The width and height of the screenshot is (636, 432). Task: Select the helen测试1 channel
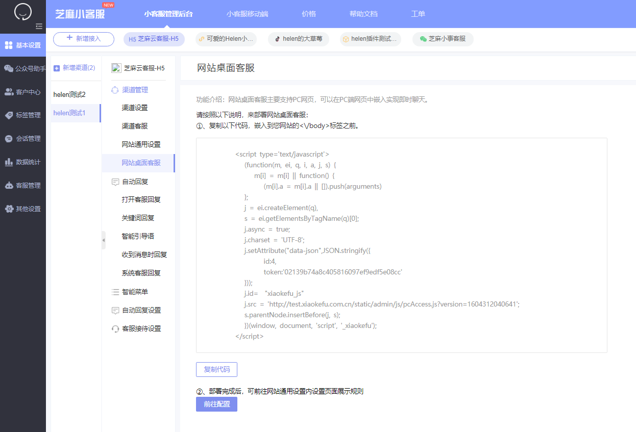click(x=76, y=113)
